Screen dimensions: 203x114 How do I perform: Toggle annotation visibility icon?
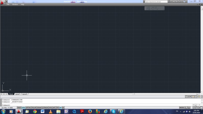pos(193,97)
